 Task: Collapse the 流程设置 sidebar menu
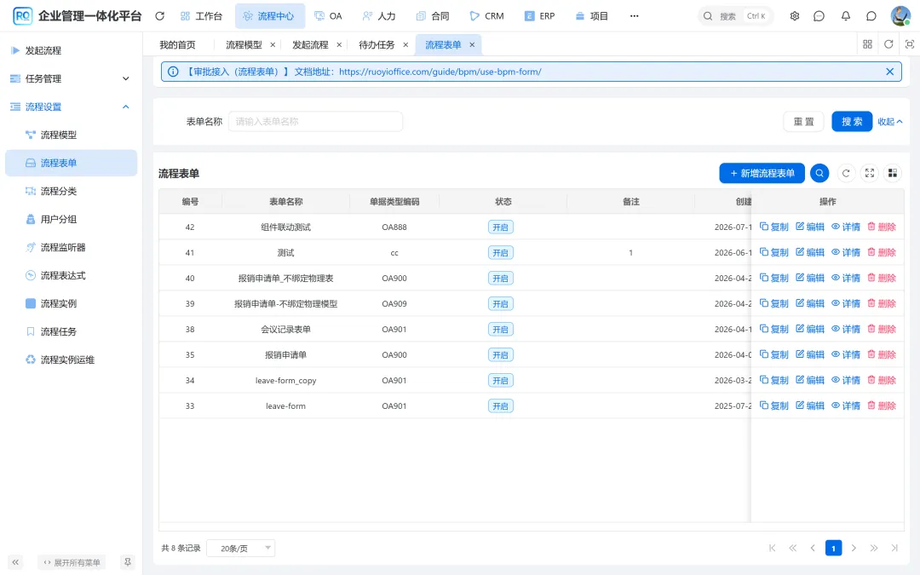(71, 106)
